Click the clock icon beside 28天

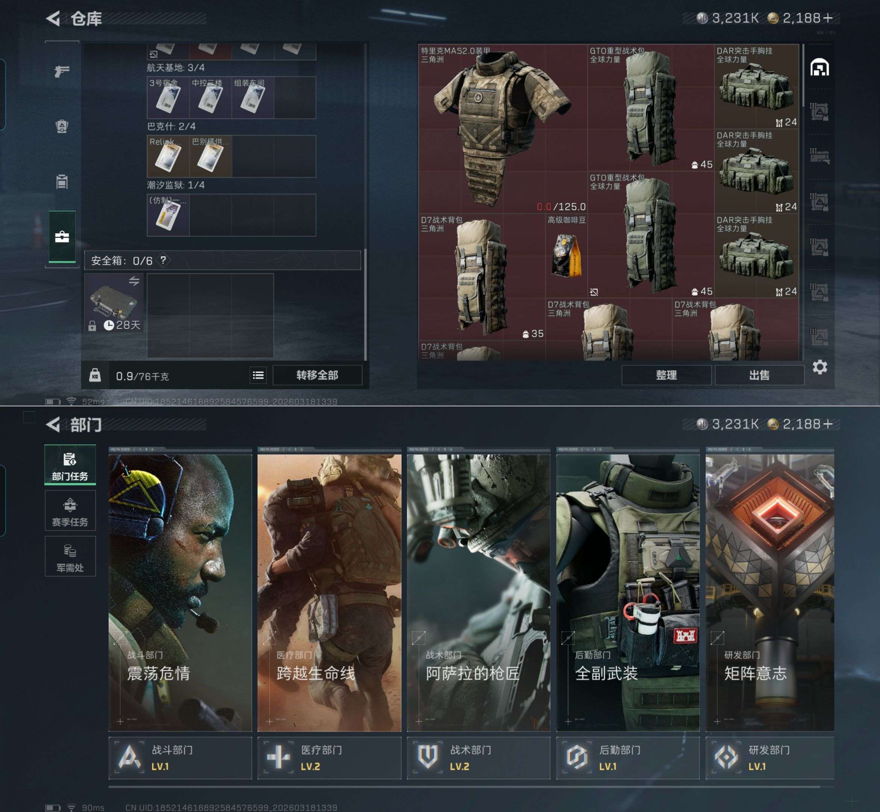click(109, 325)
